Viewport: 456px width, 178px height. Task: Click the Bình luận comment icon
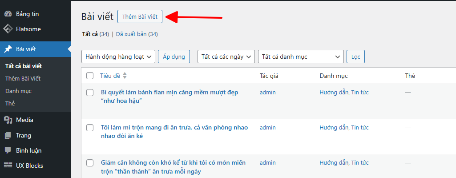pyautogui.click(x=8, y=150)
